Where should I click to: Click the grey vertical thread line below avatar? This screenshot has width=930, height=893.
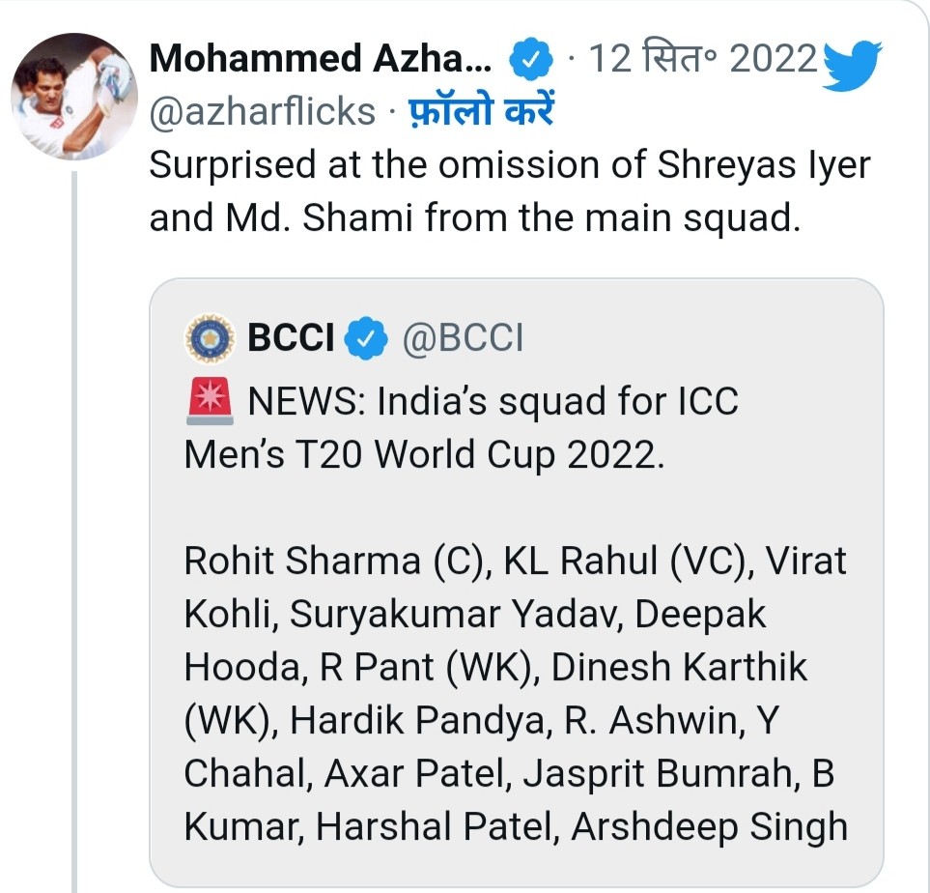(x=74, y=532)
